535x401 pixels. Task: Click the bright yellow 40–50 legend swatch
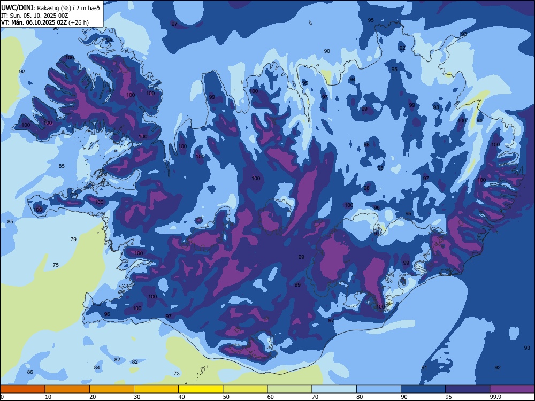click(x=201, y=389)
